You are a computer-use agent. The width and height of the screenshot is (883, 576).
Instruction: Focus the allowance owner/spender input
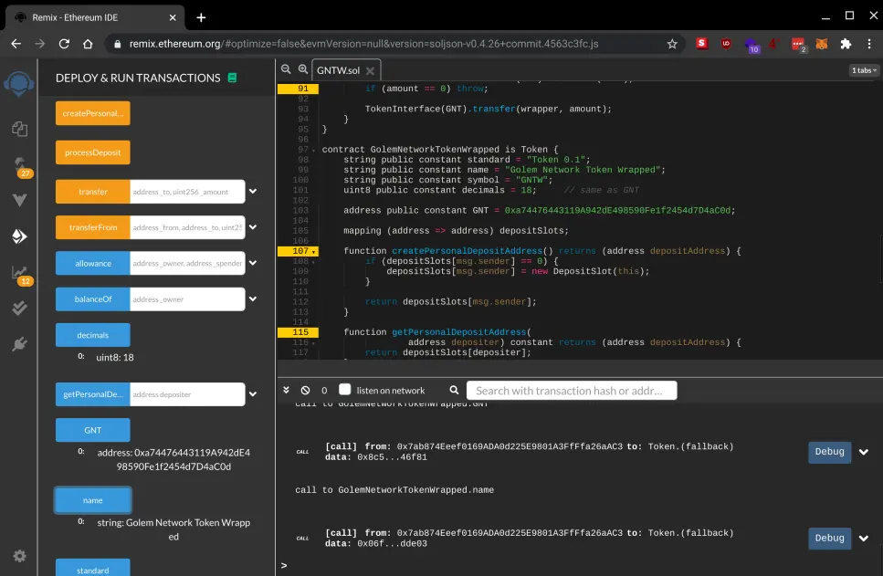187,264
